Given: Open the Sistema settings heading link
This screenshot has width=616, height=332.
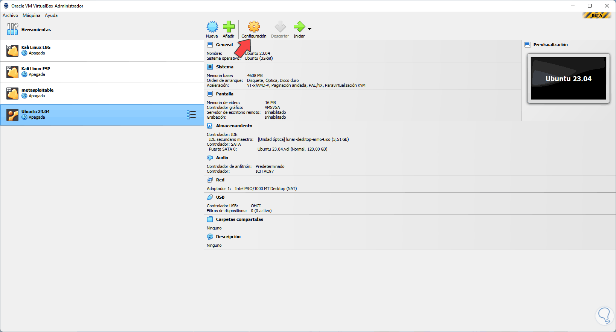Looking at the screenshot, I should pos(225,67).
